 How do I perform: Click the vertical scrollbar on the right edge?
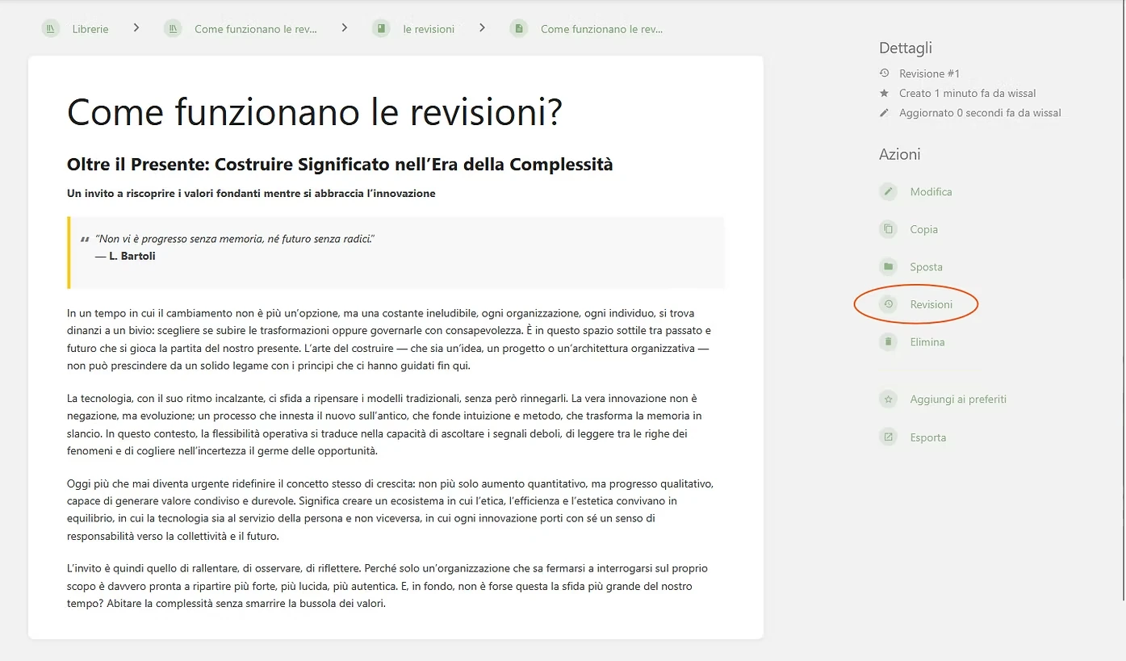[x=1122, y=323]
